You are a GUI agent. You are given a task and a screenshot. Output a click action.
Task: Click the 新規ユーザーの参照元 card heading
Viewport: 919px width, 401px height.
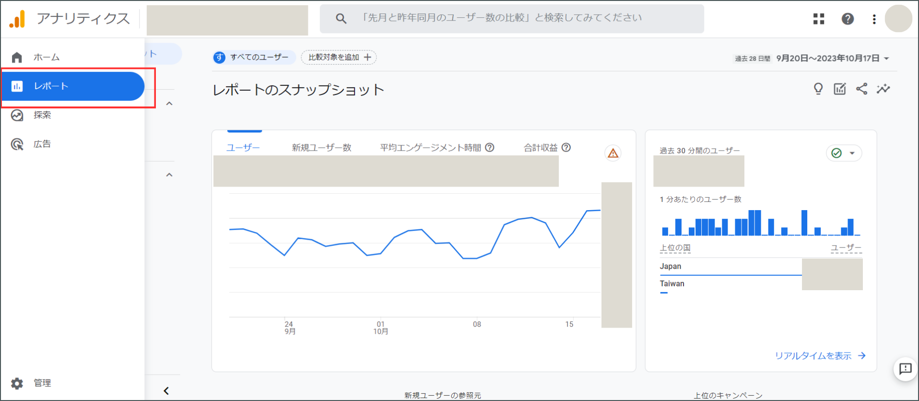443,396
